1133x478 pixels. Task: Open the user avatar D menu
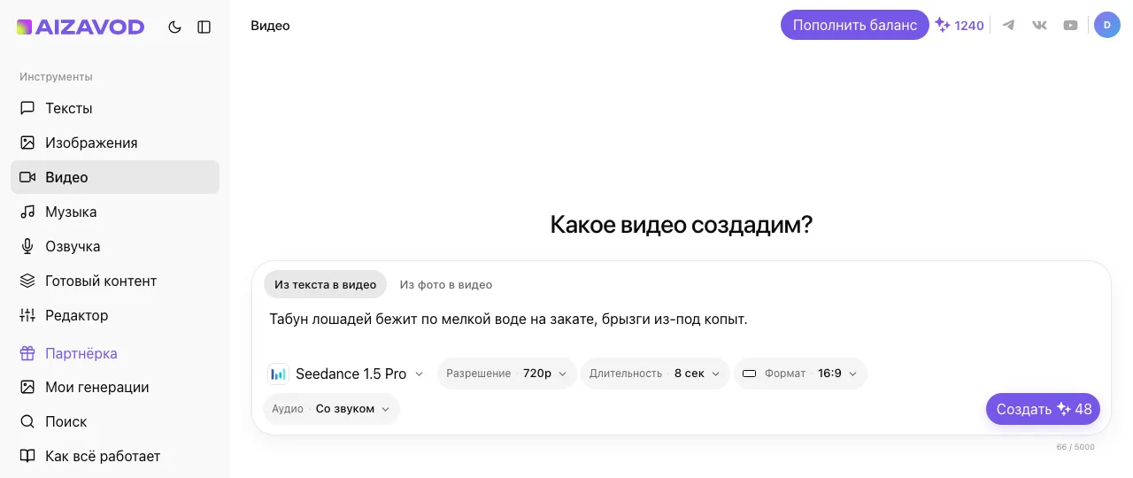coord(1107,25)
